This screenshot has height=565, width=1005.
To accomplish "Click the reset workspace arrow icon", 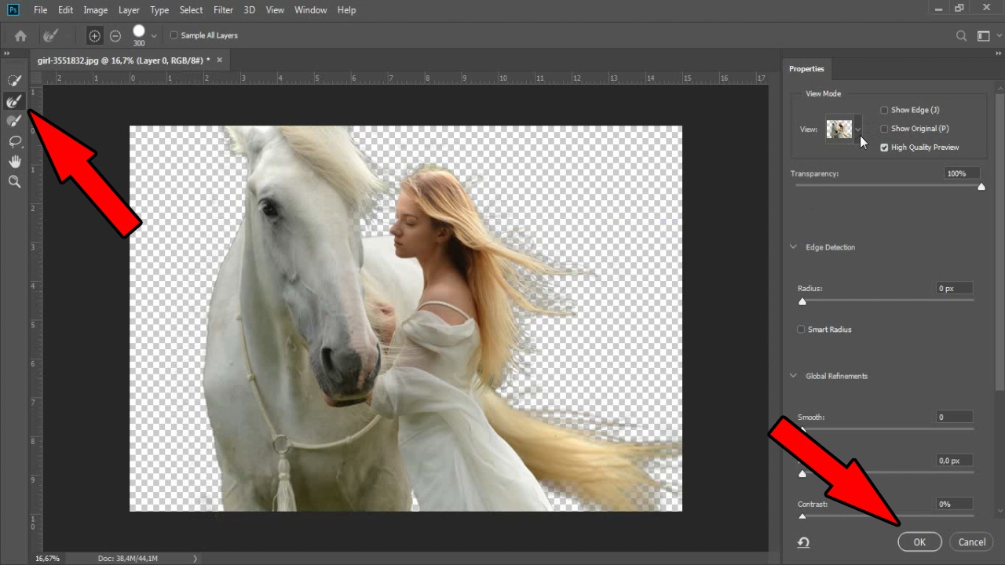I will (x=803, y=542).
